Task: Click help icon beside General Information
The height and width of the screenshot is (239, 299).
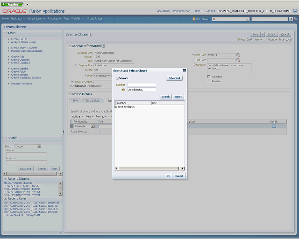Action: point(103,46)
